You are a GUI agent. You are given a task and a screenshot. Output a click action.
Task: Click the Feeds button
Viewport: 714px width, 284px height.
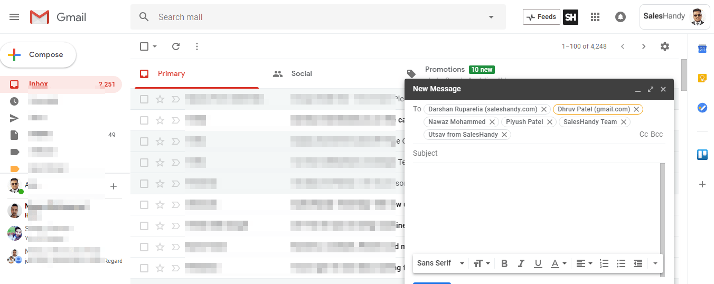[x=541, y=17]
